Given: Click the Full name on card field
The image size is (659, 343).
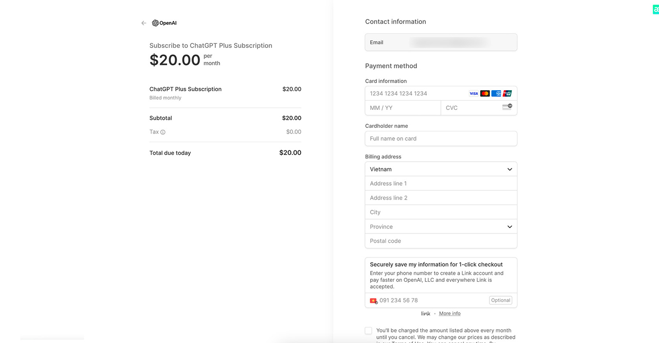Looking at the screenshot, I should [441, 138].
